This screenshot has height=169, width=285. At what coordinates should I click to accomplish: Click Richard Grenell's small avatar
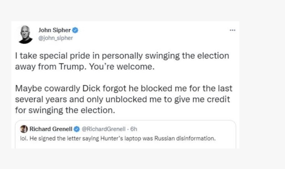click(x=24, y=129)
